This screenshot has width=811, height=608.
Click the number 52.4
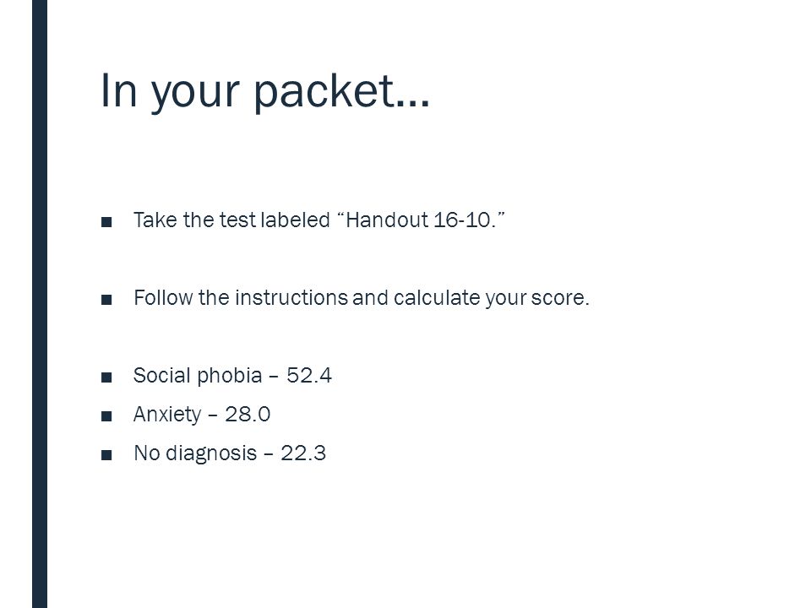pos(309,375)
